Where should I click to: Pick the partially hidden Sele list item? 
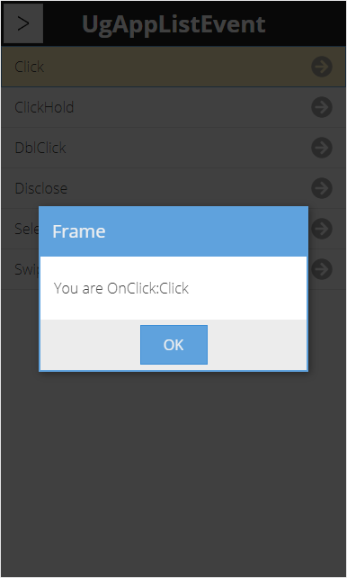pos(26,229)
